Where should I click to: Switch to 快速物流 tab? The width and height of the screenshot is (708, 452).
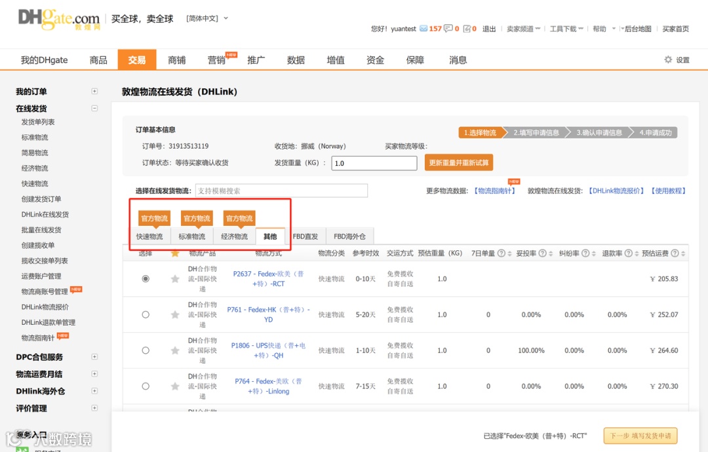coord(149,236)
